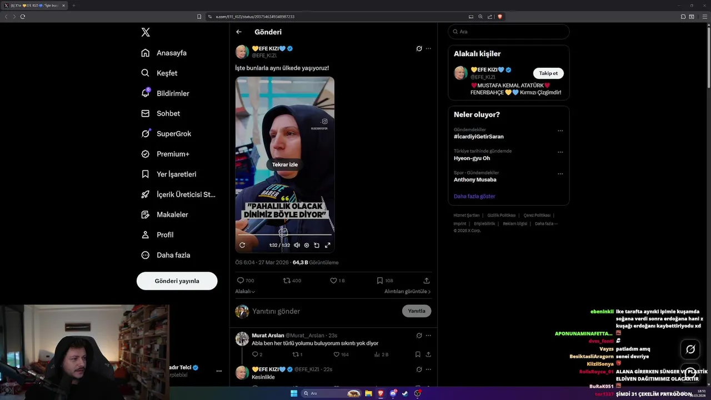Bookmark the main post showing 108
The height and width of the screenshot is (400, 711).
pos(384,281)
